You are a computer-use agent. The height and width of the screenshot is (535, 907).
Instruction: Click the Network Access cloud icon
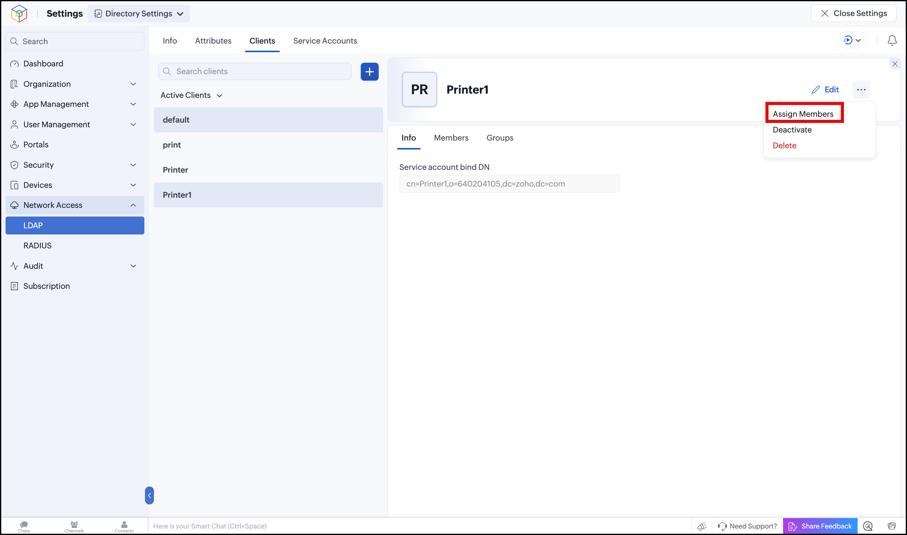(x=15, y=205)
